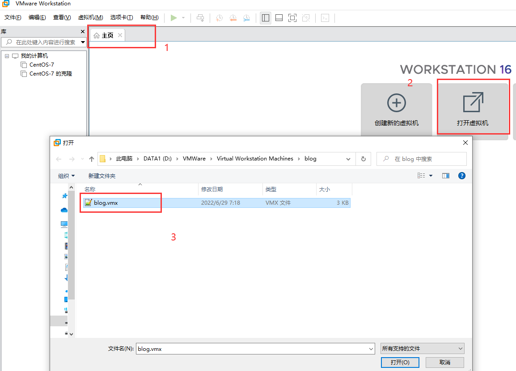Select 我的计算机 in the library tree
Image resolution: width=516 pixels, height=371 pixels.
pos(34,55)
